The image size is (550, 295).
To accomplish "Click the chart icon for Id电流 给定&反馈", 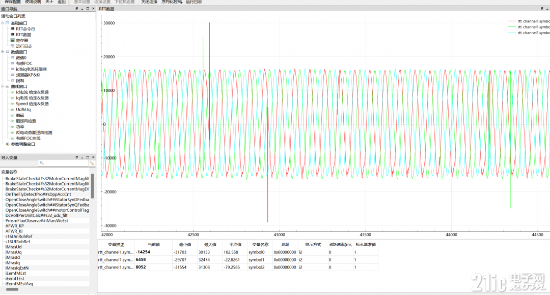I will pos(13,92).
